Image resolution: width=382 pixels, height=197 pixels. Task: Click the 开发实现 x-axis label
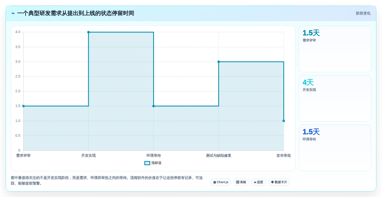click(89, 156)
